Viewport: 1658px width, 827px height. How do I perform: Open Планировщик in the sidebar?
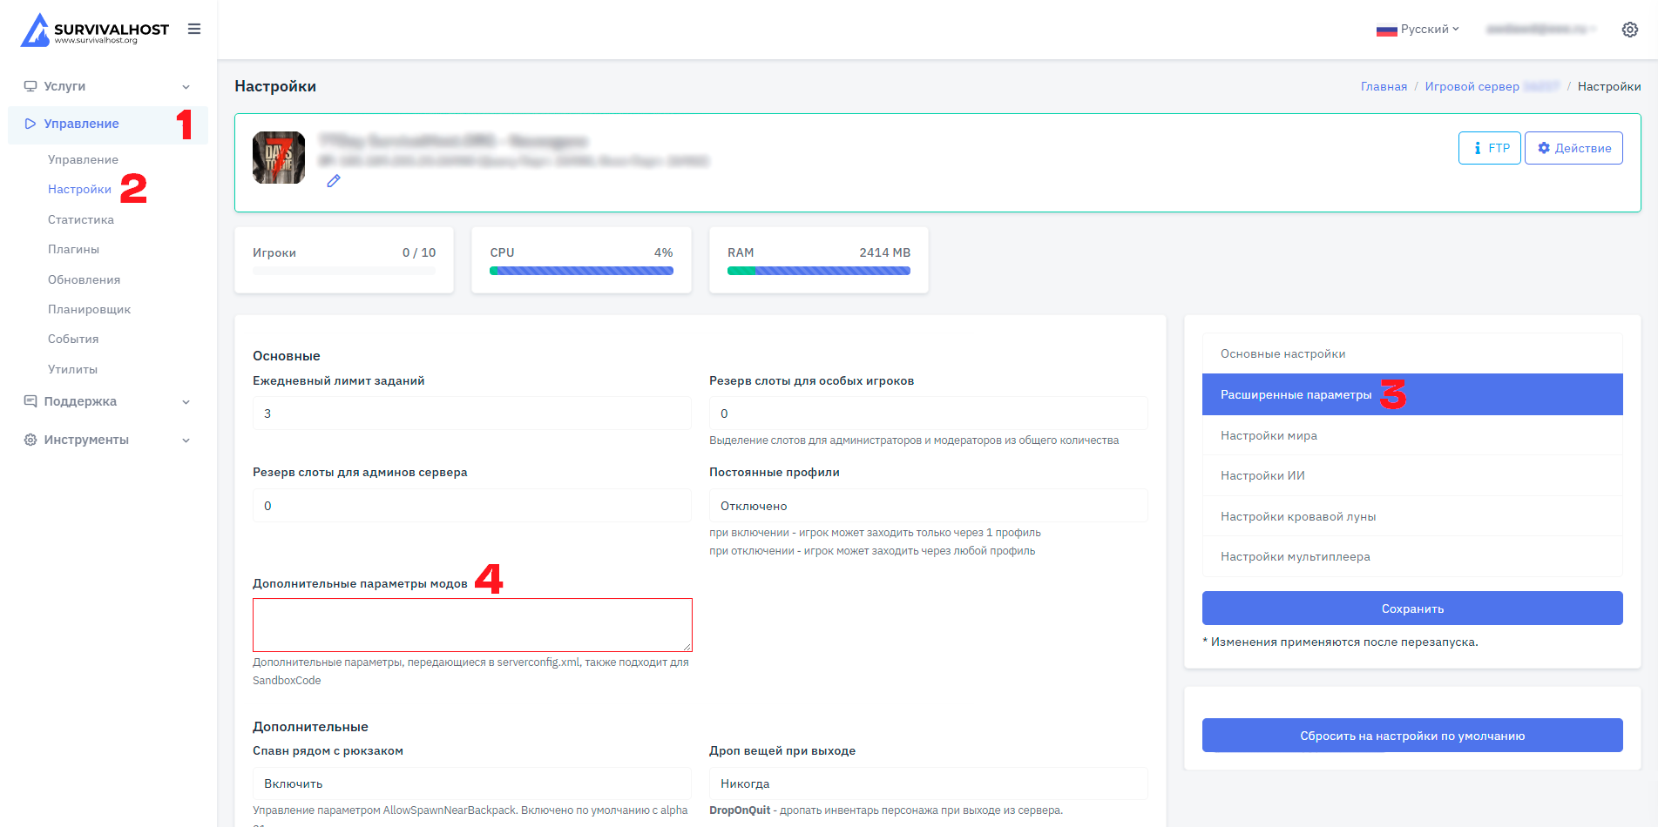89,309
